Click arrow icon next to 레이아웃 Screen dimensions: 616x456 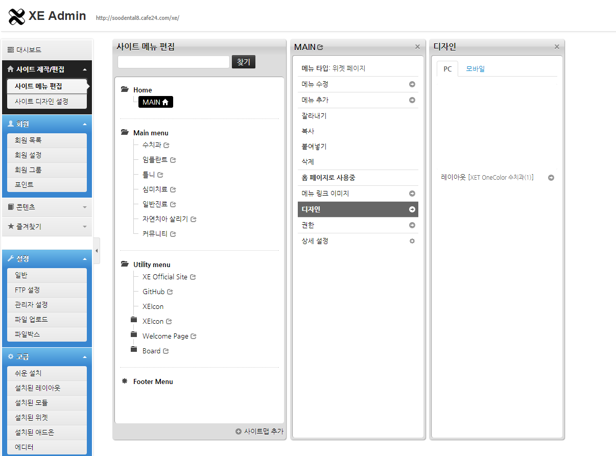(551, 178)
